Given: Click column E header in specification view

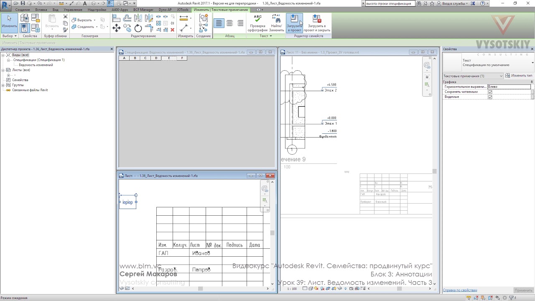Looking at the screenshot, I should [x=169, y=58].
